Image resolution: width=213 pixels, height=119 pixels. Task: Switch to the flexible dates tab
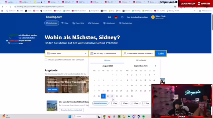pos(141,60)
